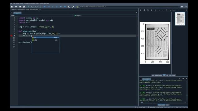Browse editor tabs icon
This screenshot has width=198, height=111.
coord(12,12)
